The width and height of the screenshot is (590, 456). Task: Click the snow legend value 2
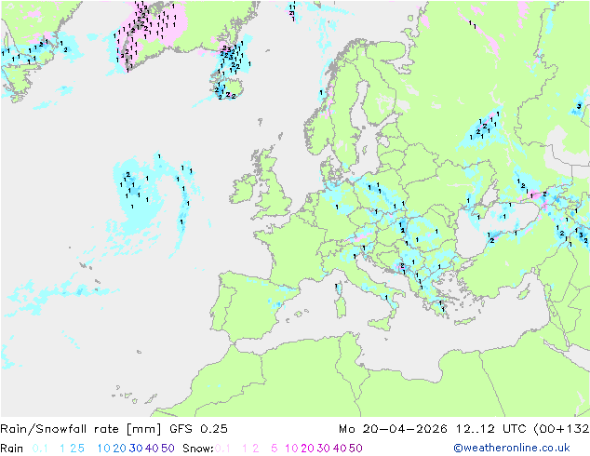tap(256, 449)
